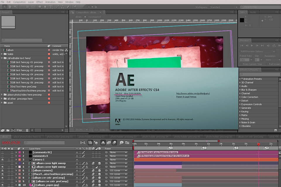Lock the [album corners] layer
281x187 pixels.
[x=12, y=171]
